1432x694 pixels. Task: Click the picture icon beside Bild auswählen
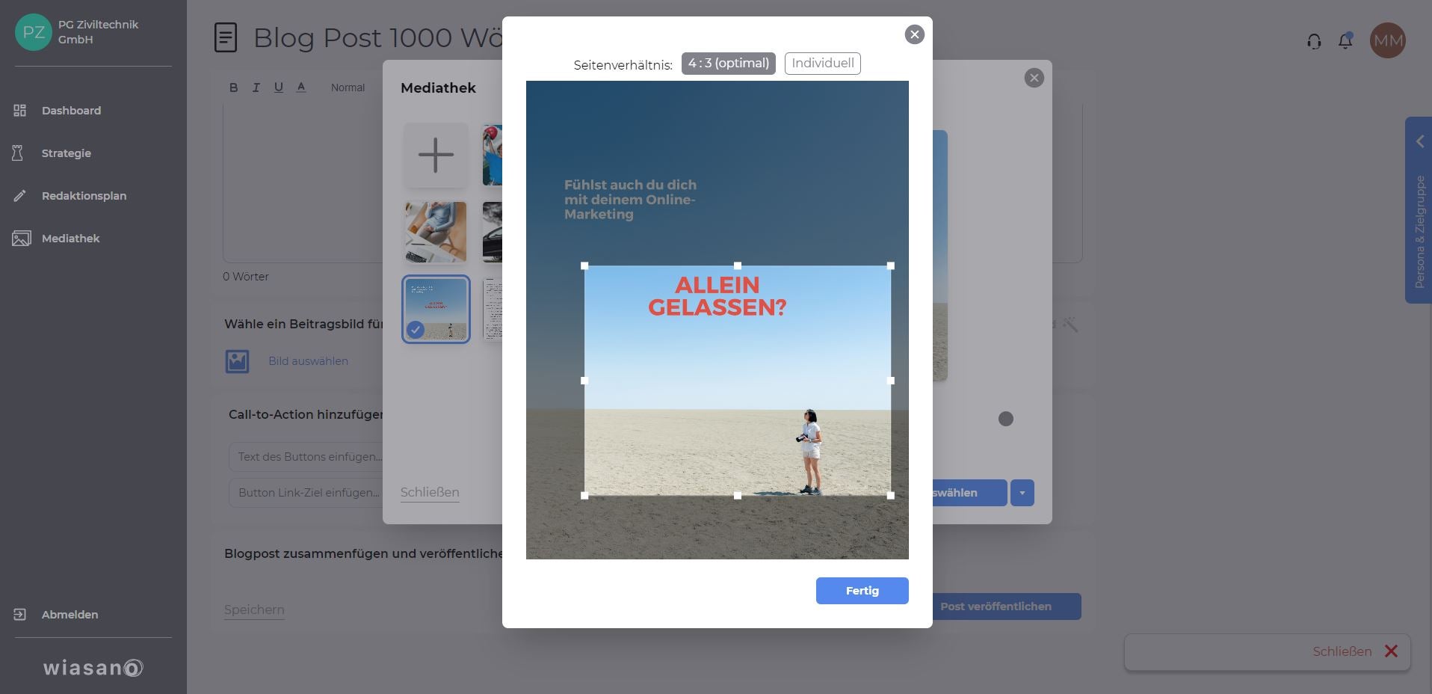coord(236,361)
